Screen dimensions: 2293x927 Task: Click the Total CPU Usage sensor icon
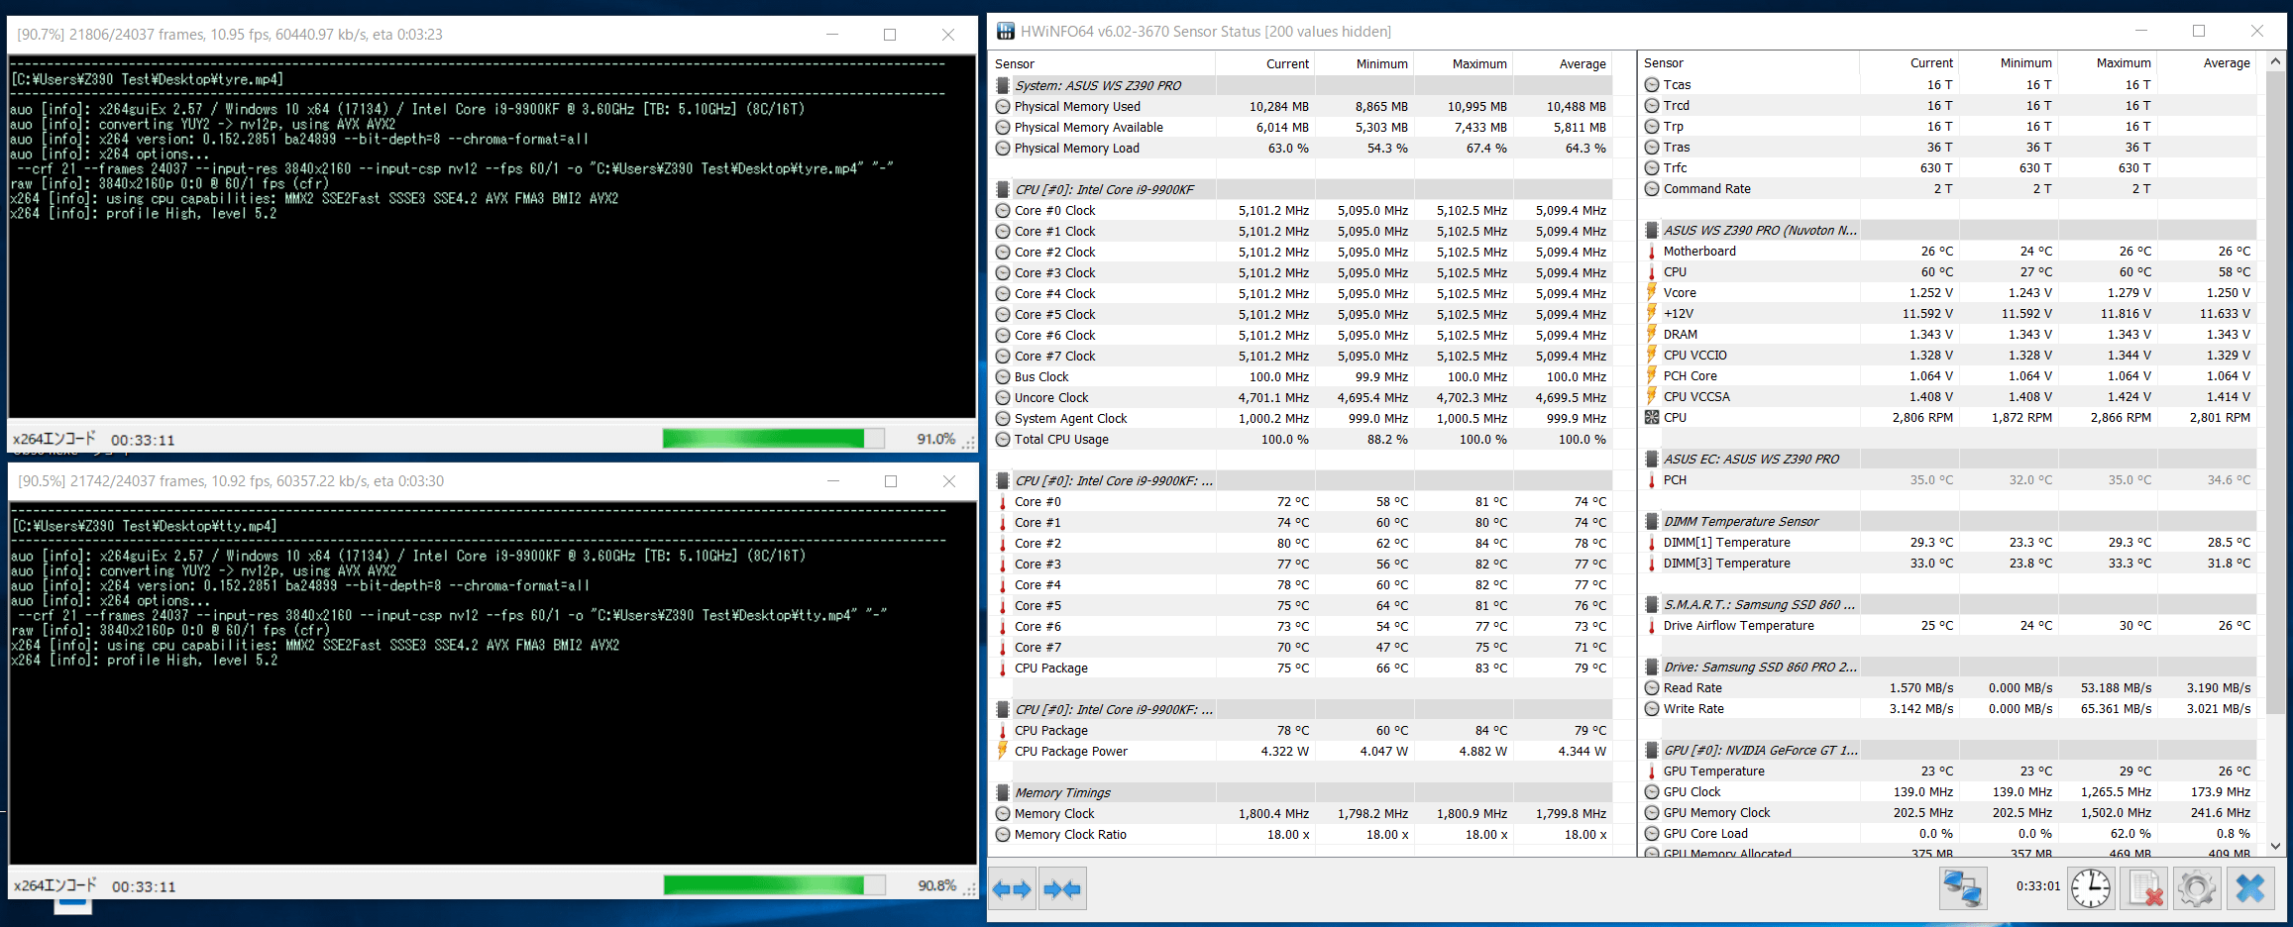[x=1003, y=439]
